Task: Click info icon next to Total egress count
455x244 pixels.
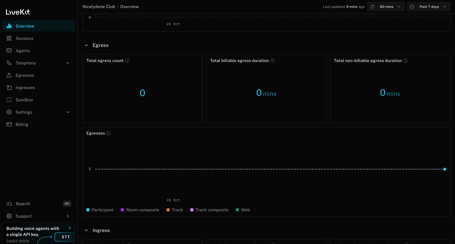Action: pyautogui.click(x=127, y=61)
